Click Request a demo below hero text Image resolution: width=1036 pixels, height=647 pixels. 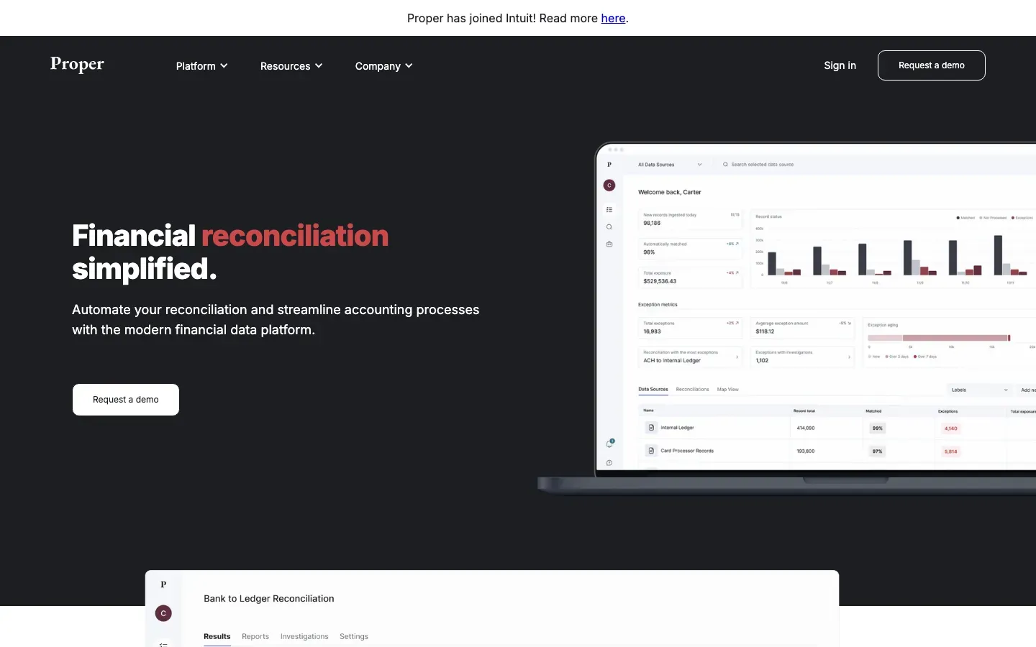(x=126, y=400)
